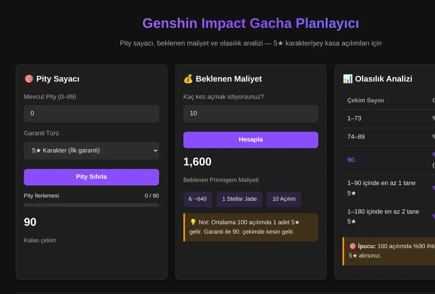Click the Garanti Türü label
435x294 pixels.
point(41,133)
